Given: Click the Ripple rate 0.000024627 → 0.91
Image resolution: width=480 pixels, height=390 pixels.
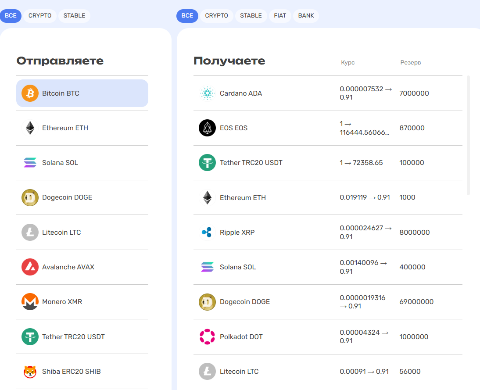Looking at the screenshot, I should point(366,233).
